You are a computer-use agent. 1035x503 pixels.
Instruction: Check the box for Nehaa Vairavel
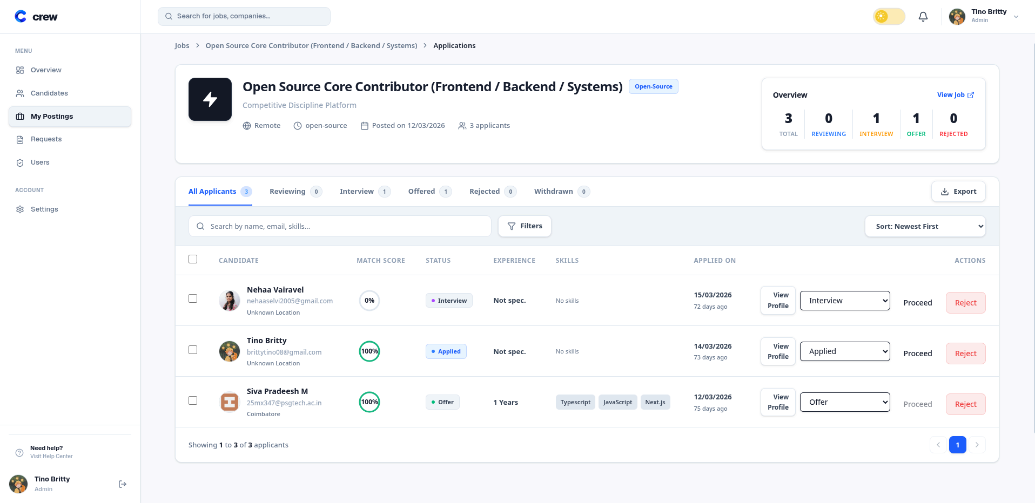click(193, 298)
